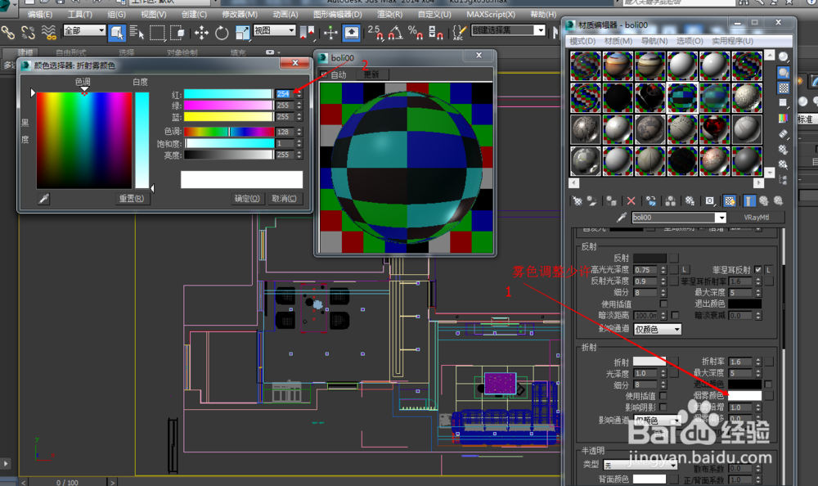
Task: Click put to library icon
Action: pyautogui.click(x=690, y=201)
